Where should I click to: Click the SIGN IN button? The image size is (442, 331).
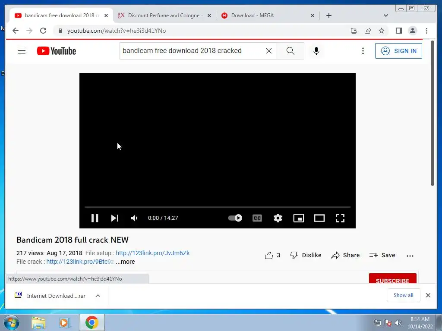coord(398,51)
